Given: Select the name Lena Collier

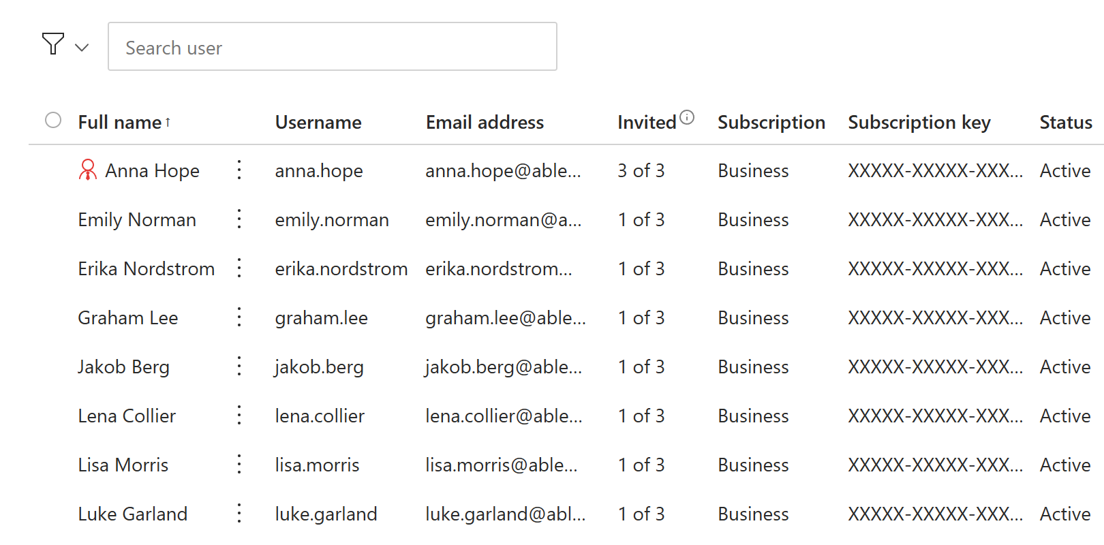Looking at the screenshot, I should click(127, 416).
